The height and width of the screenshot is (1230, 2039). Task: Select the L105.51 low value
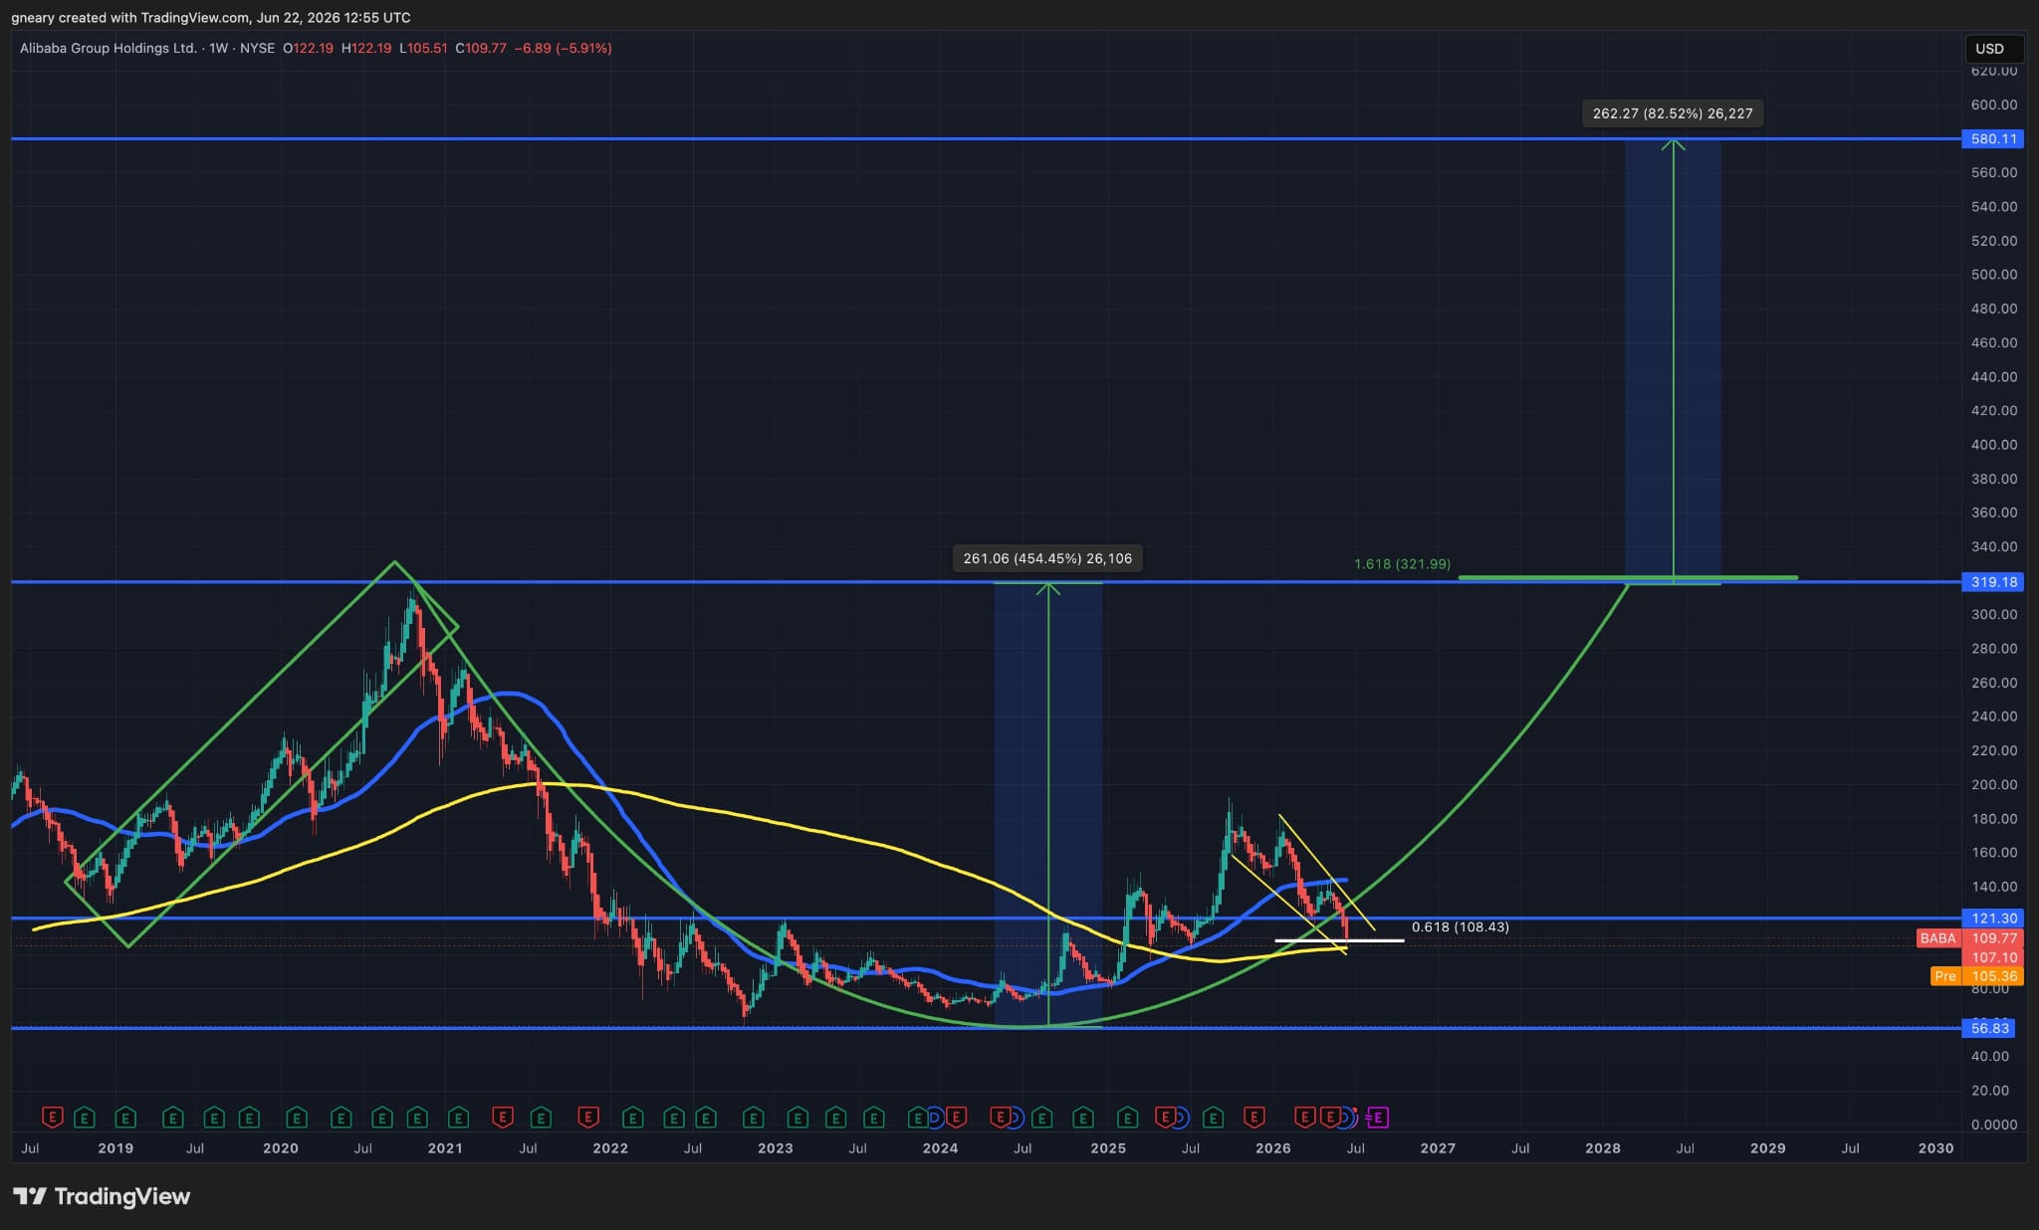tap(423, 48)
